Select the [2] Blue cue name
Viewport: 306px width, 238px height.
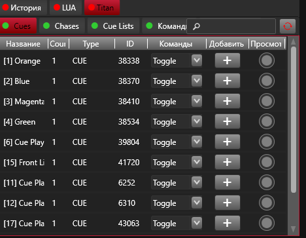click(x=16, y=81)
